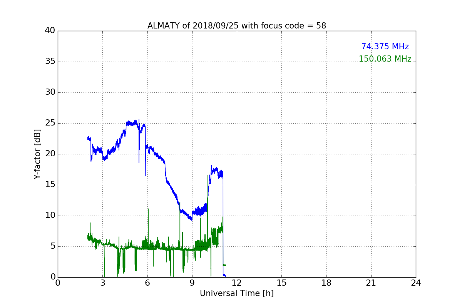This screenshot has width=462, height=308.
Task: Click the 'Y-factor [dB]' axis label
Action: click(x=37, y=154)
